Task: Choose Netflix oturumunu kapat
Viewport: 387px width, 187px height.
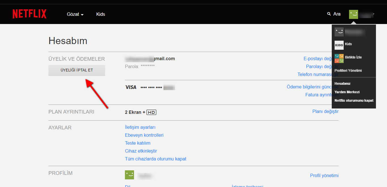Action: (354, 101)
